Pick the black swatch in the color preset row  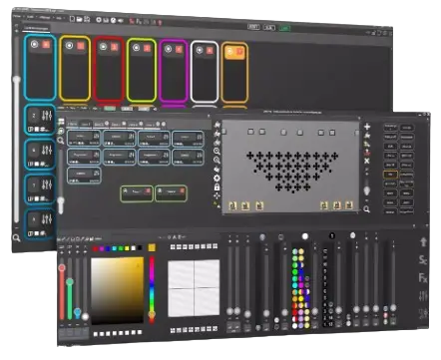pos(140,248)
